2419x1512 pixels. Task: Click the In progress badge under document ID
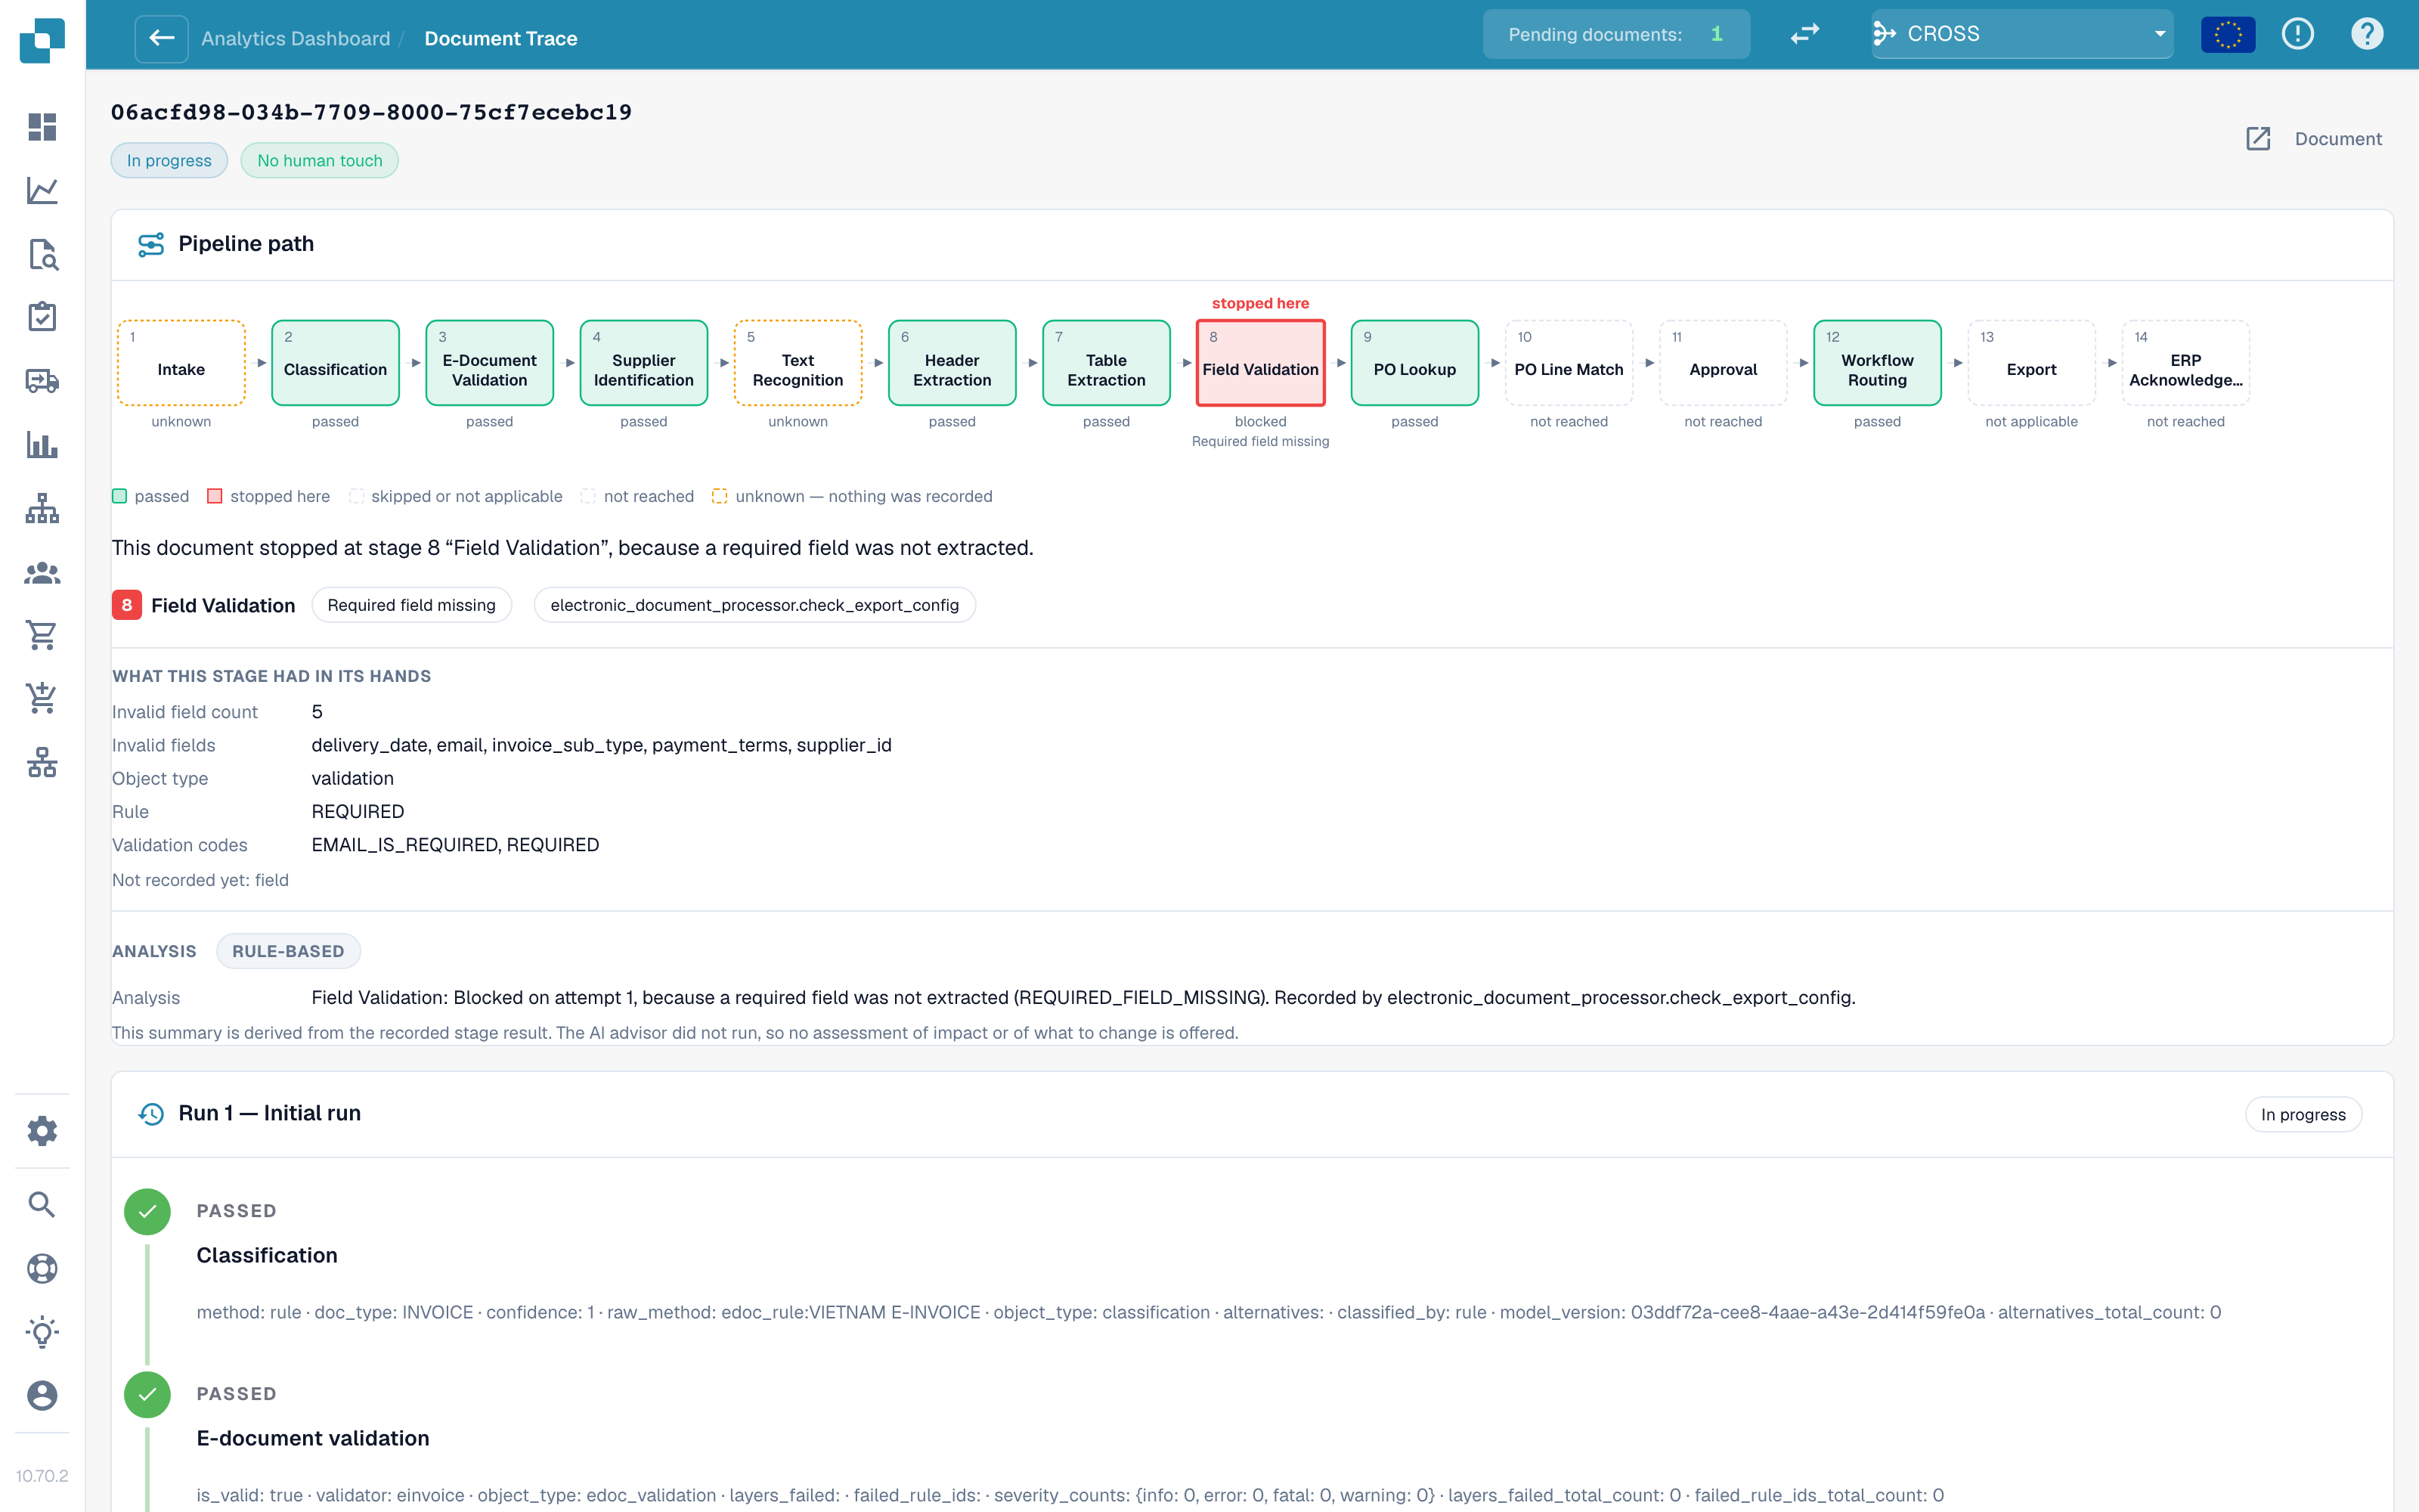[x=169, y=160]
